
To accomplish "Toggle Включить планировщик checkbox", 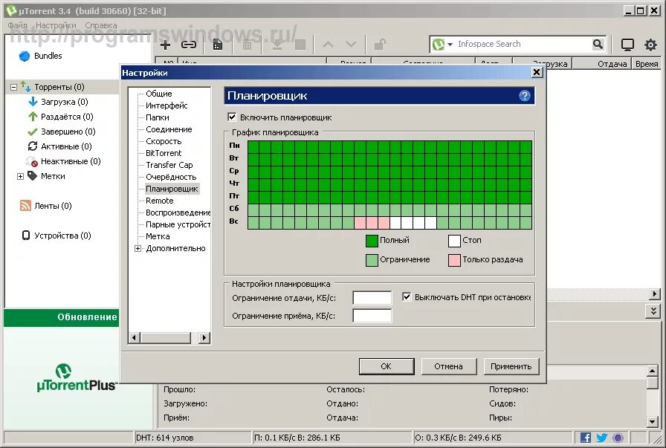I will [232, 117].
